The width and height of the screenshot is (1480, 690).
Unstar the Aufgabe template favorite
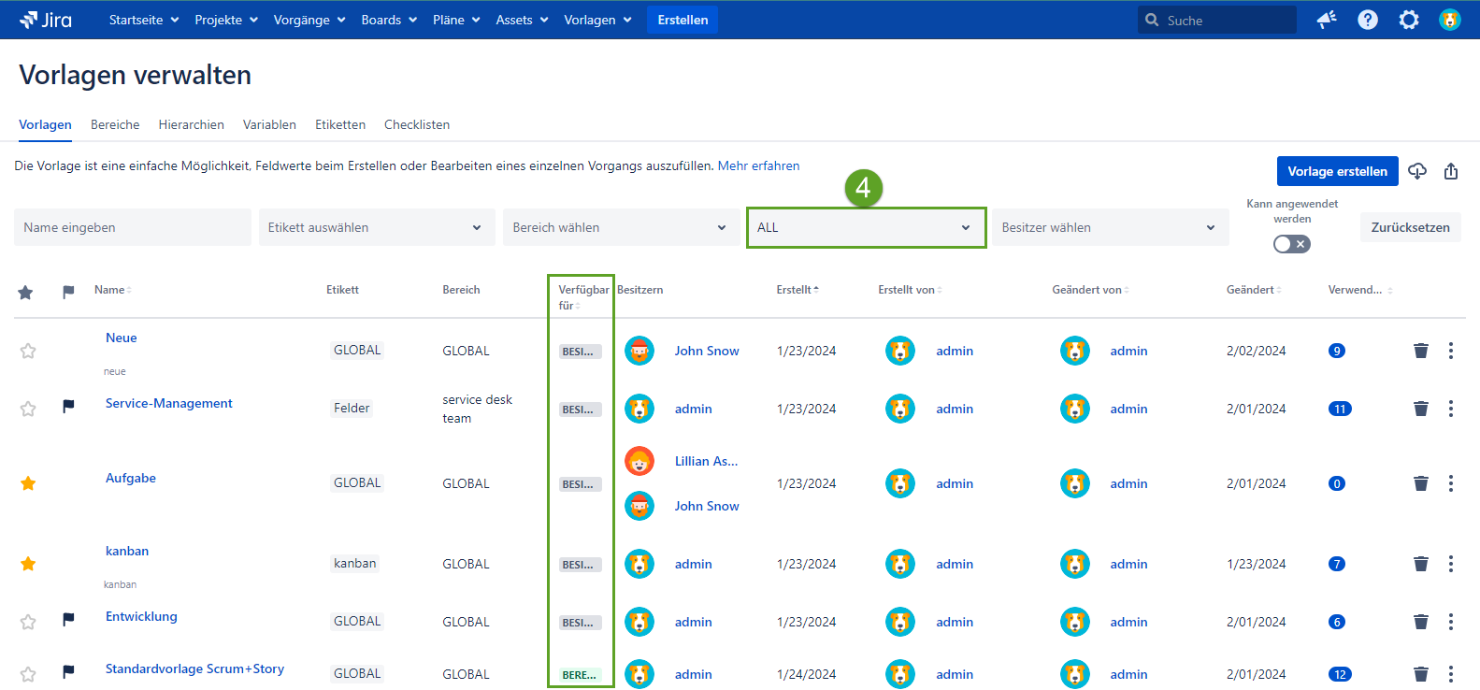tap(28, 483)
